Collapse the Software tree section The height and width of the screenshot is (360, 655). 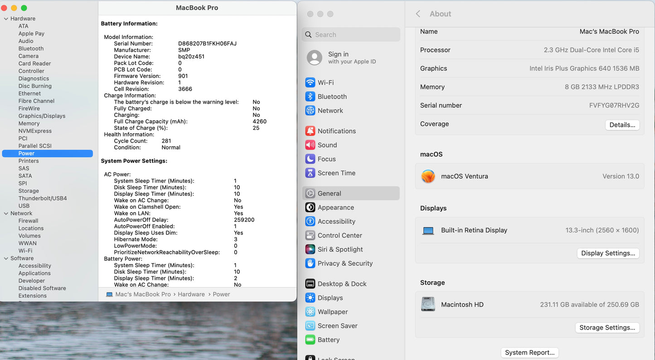click(6, 258)
